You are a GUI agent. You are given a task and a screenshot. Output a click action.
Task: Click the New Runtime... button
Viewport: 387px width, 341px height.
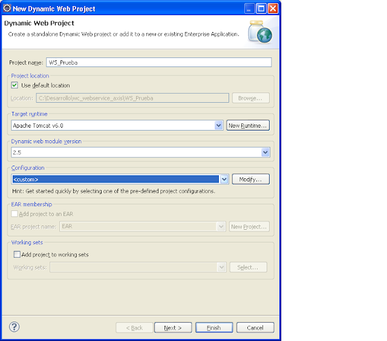pos(248,126)
